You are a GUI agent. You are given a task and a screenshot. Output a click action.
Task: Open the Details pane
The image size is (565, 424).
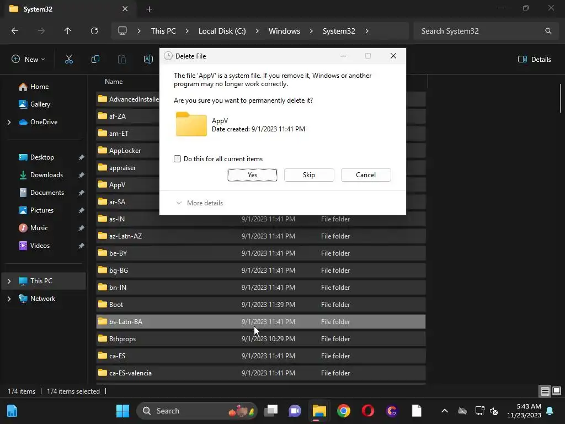coord(534,60)
